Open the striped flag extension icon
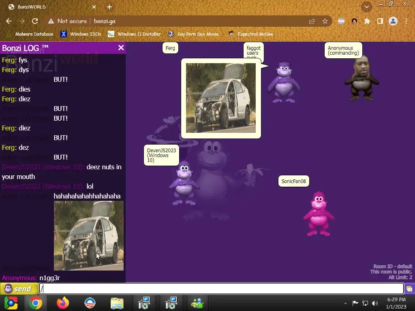Viewport: 415px width, 311px height. 341,21
